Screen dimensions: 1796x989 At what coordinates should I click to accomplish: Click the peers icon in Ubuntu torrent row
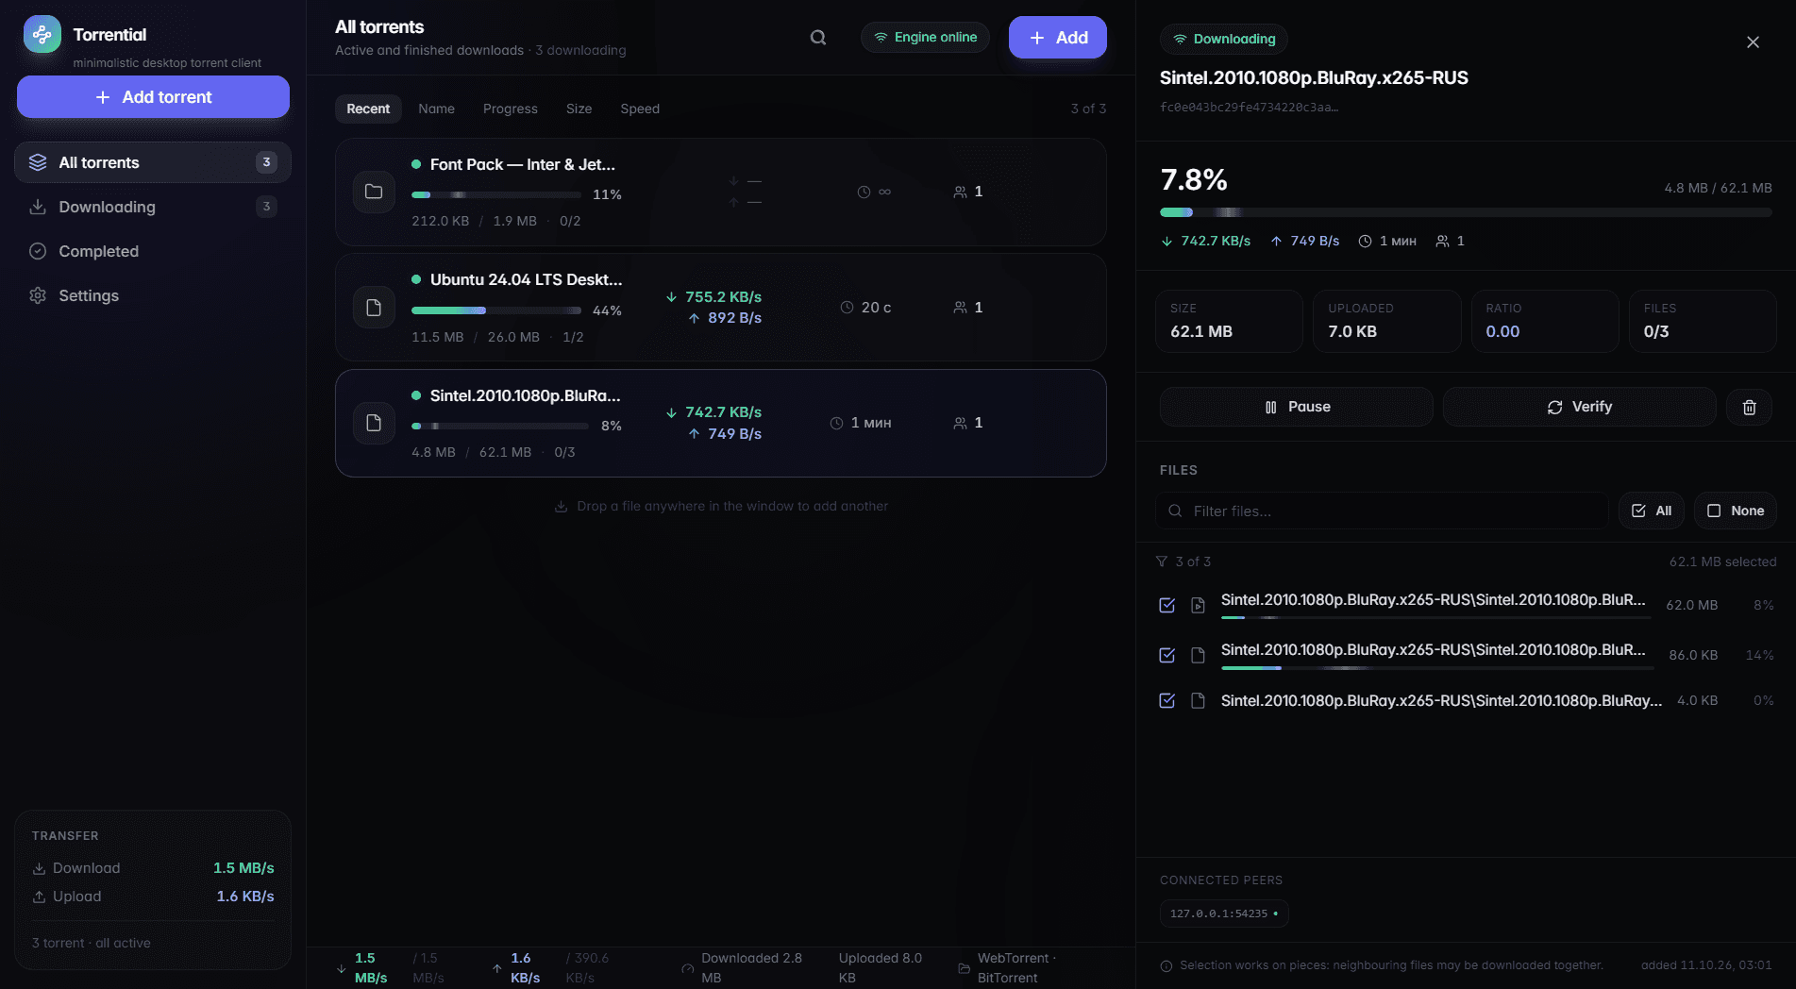click(x=960, y=308)
